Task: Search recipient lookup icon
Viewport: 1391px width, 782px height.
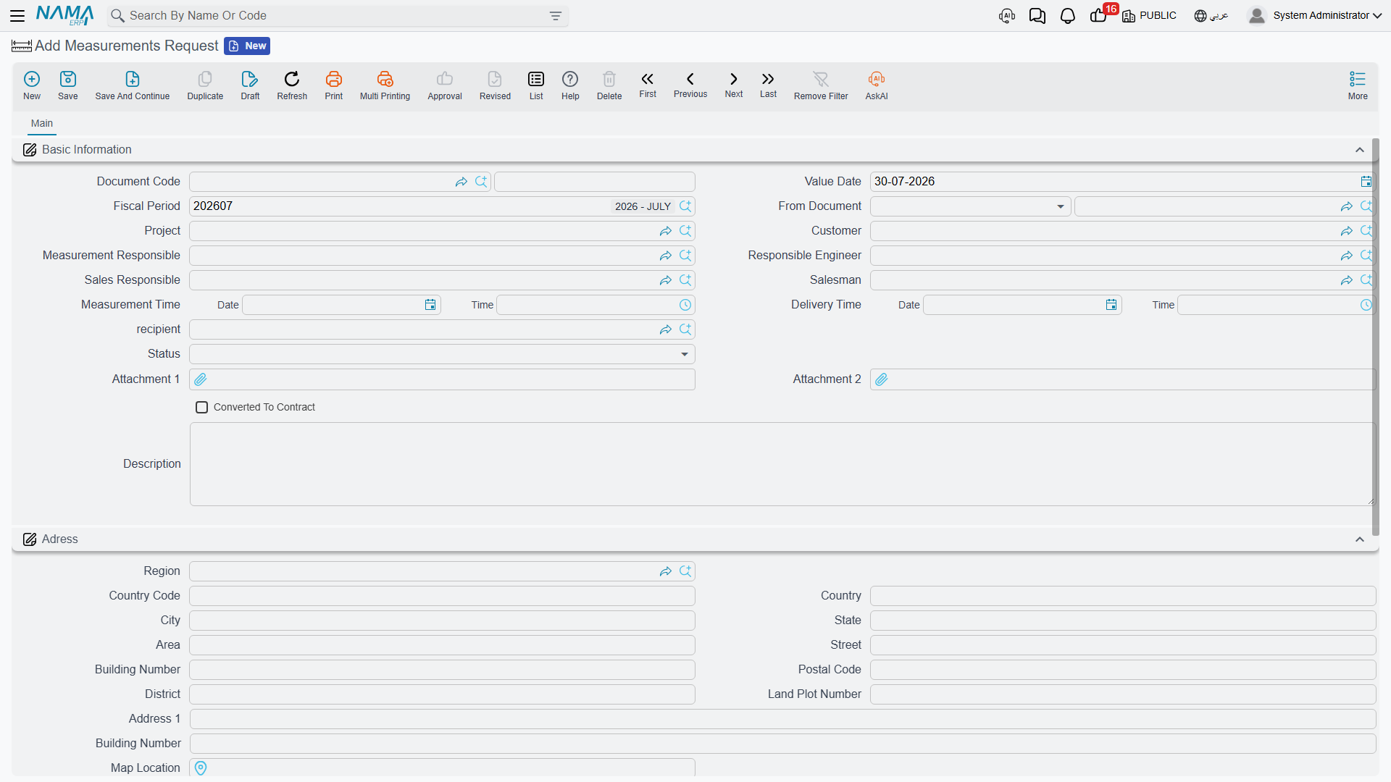Action: pos(685,329)
